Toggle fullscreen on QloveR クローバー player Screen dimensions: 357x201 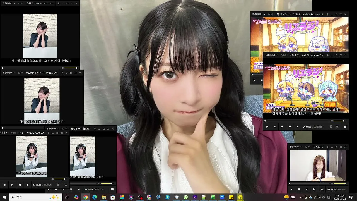coord(72,3)
